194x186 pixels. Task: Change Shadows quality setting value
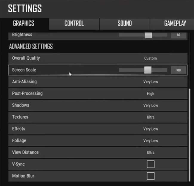[150, 105]
